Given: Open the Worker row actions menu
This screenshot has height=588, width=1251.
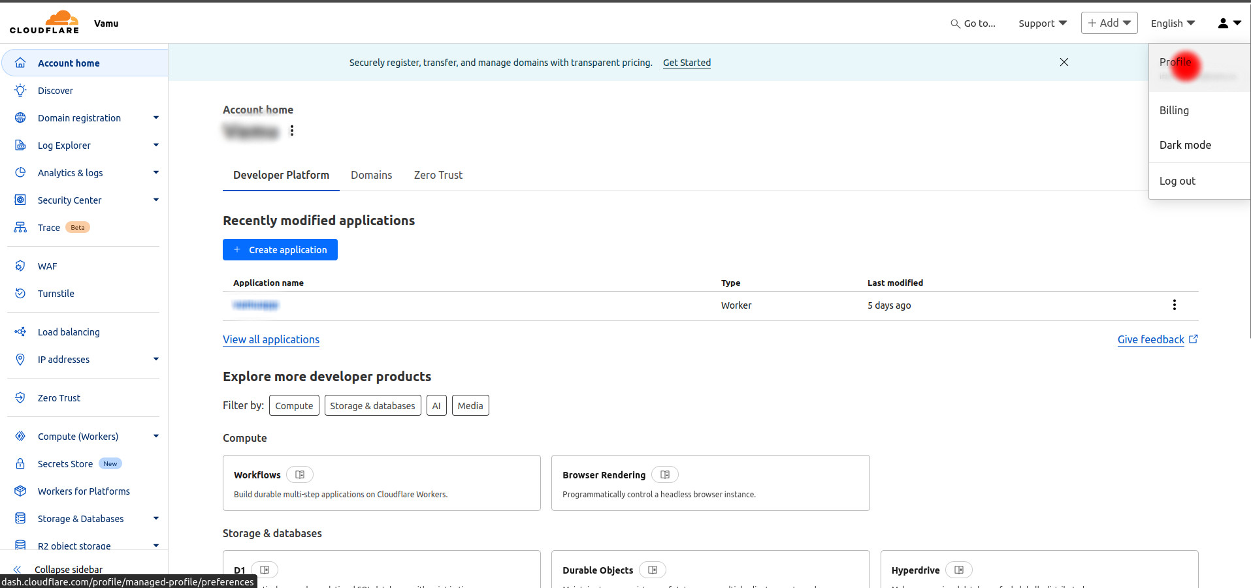Looking at the screenshot, I should [x=1174, y=305].
